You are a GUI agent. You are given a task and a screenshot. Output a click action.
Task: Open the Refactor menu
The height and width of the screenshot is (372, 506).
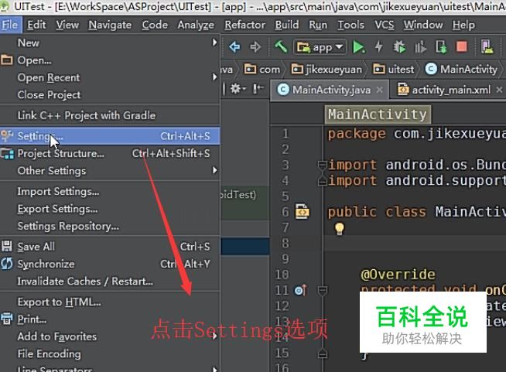point(245,25)
